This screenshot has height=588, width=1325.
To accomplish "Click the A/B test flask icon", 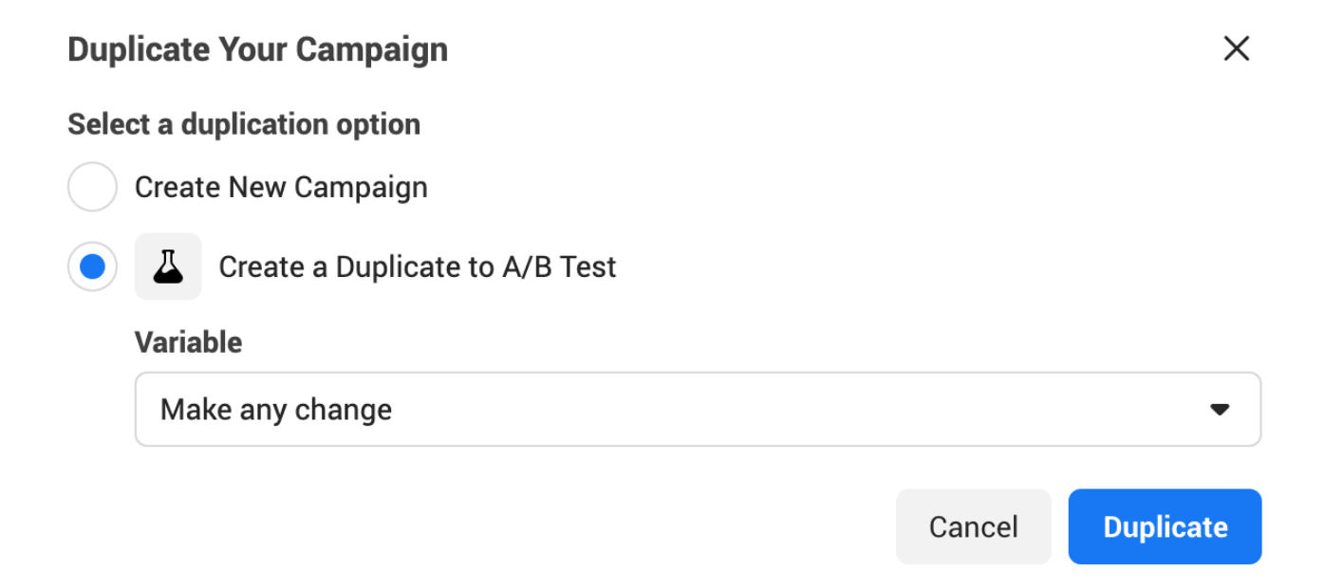I will [x=168, y=267].
